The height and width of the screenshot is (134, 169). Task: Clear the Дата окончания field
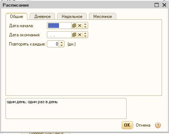[x=80, y=35]
